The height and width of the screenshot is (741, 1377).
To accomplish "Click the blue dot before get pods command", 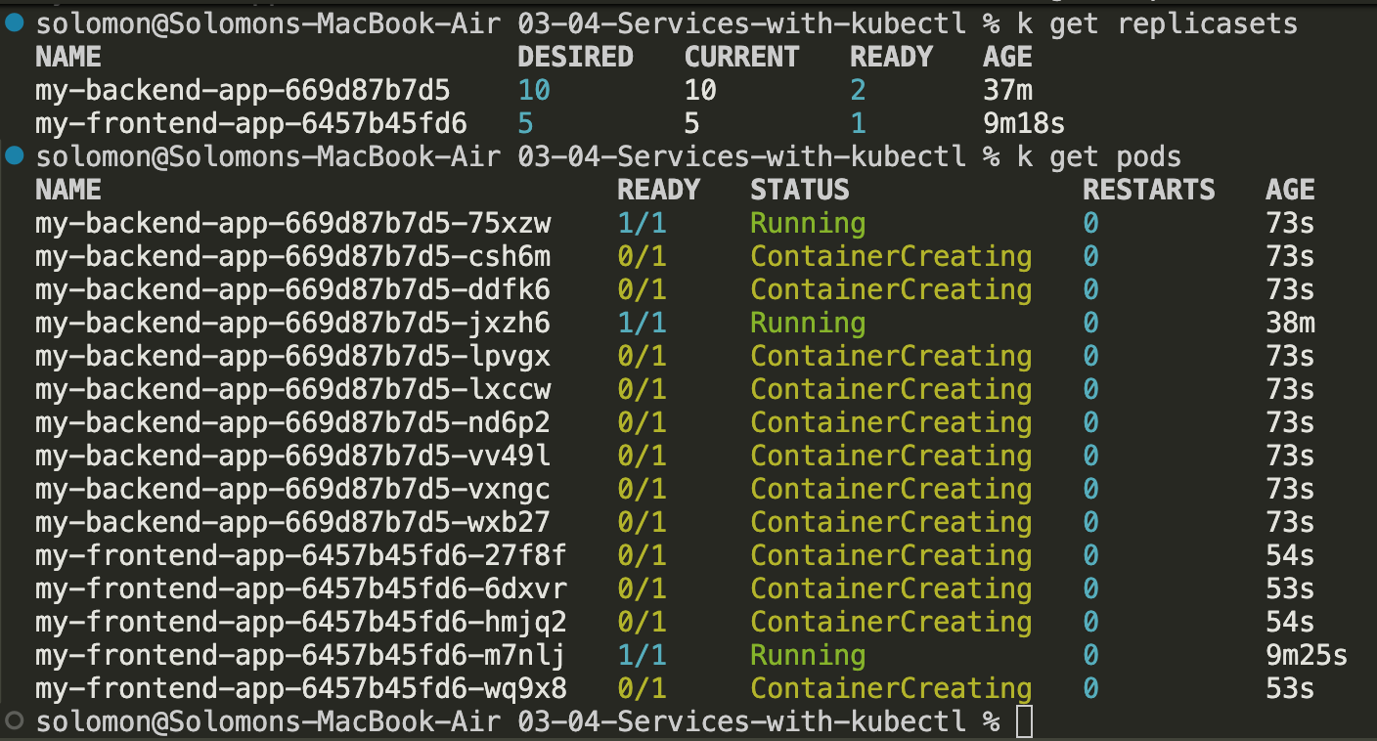I will click(x=15, y=156).
